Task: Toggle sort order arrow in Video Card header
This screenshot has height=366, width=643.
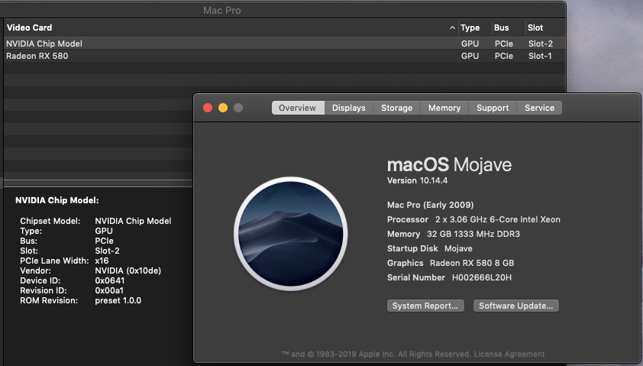Action: [452, 28]
